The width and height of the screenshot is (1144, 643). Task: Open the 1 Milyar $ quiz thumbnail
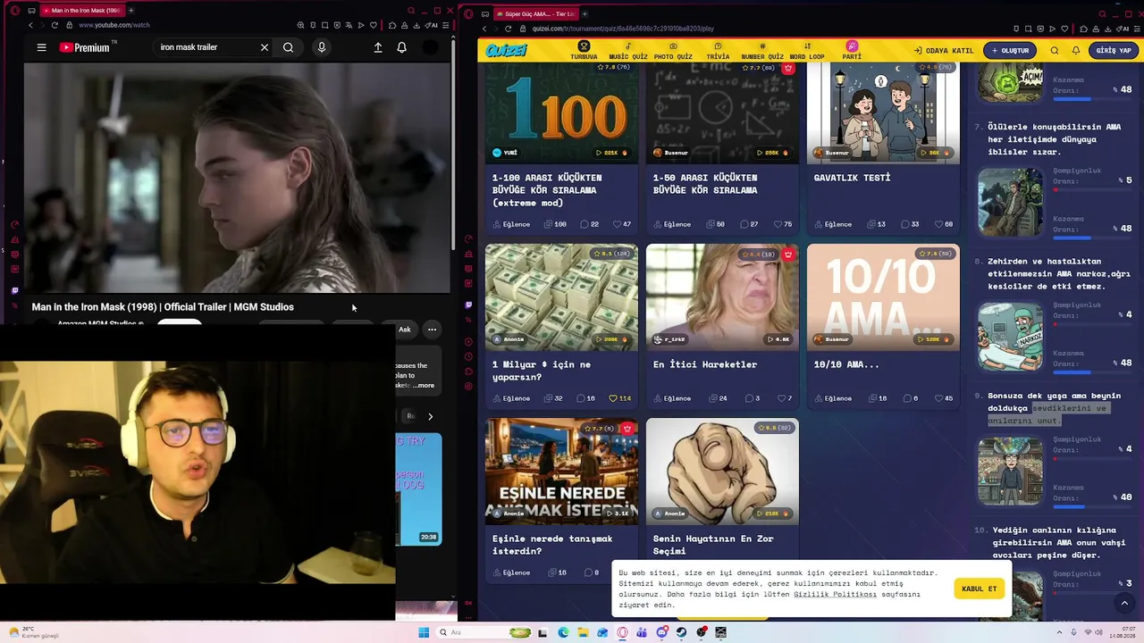click(x=561, y=296)
